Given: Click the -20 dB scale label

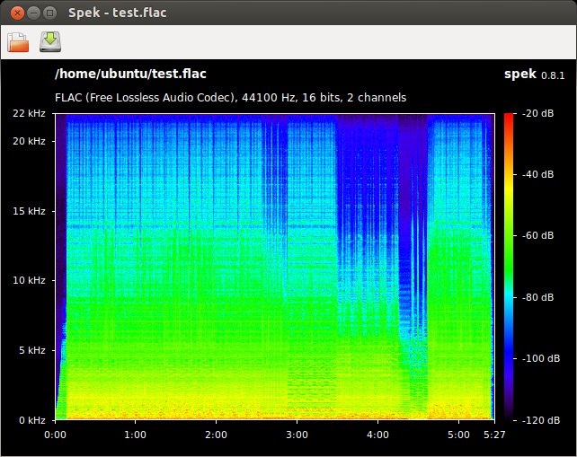Looking at the screenshot, I should coord(537,113).
